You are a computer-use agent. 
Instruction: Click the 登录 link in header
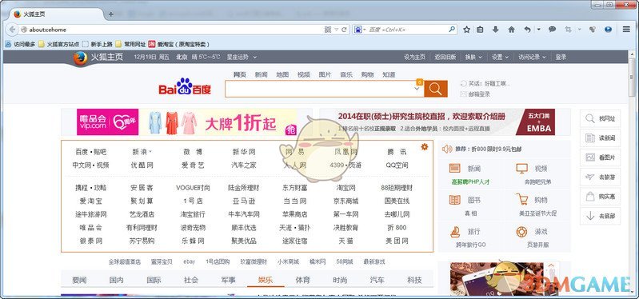[x=561, y=57]
